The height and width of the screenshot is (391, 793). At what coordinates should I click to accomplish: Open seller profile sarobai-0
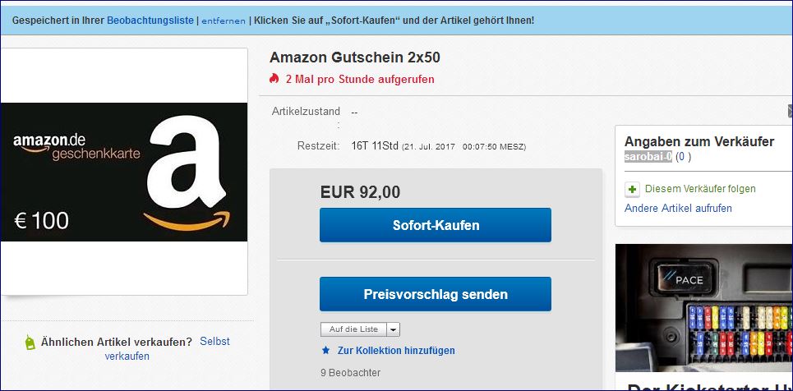pos(648,157)
